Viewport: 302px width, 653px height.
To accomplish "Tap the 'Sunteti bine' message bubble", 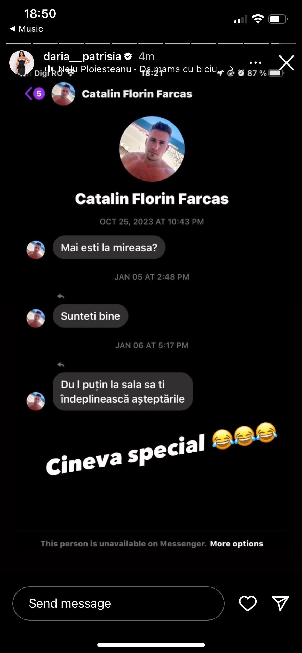I will pos(90,316).
